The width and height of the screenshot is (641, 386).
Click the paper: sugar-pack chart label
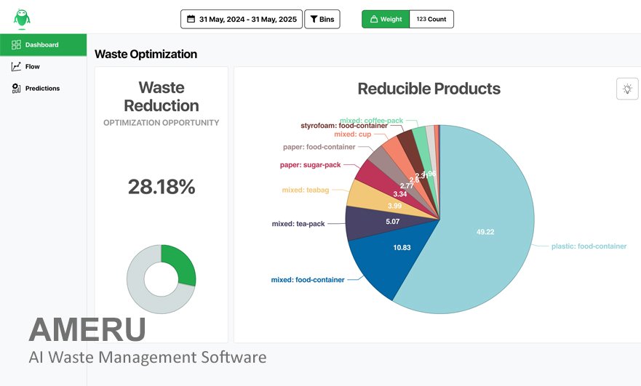(310, 165)
